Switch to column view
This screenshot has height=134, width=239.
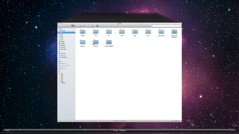tap(78, 26)
